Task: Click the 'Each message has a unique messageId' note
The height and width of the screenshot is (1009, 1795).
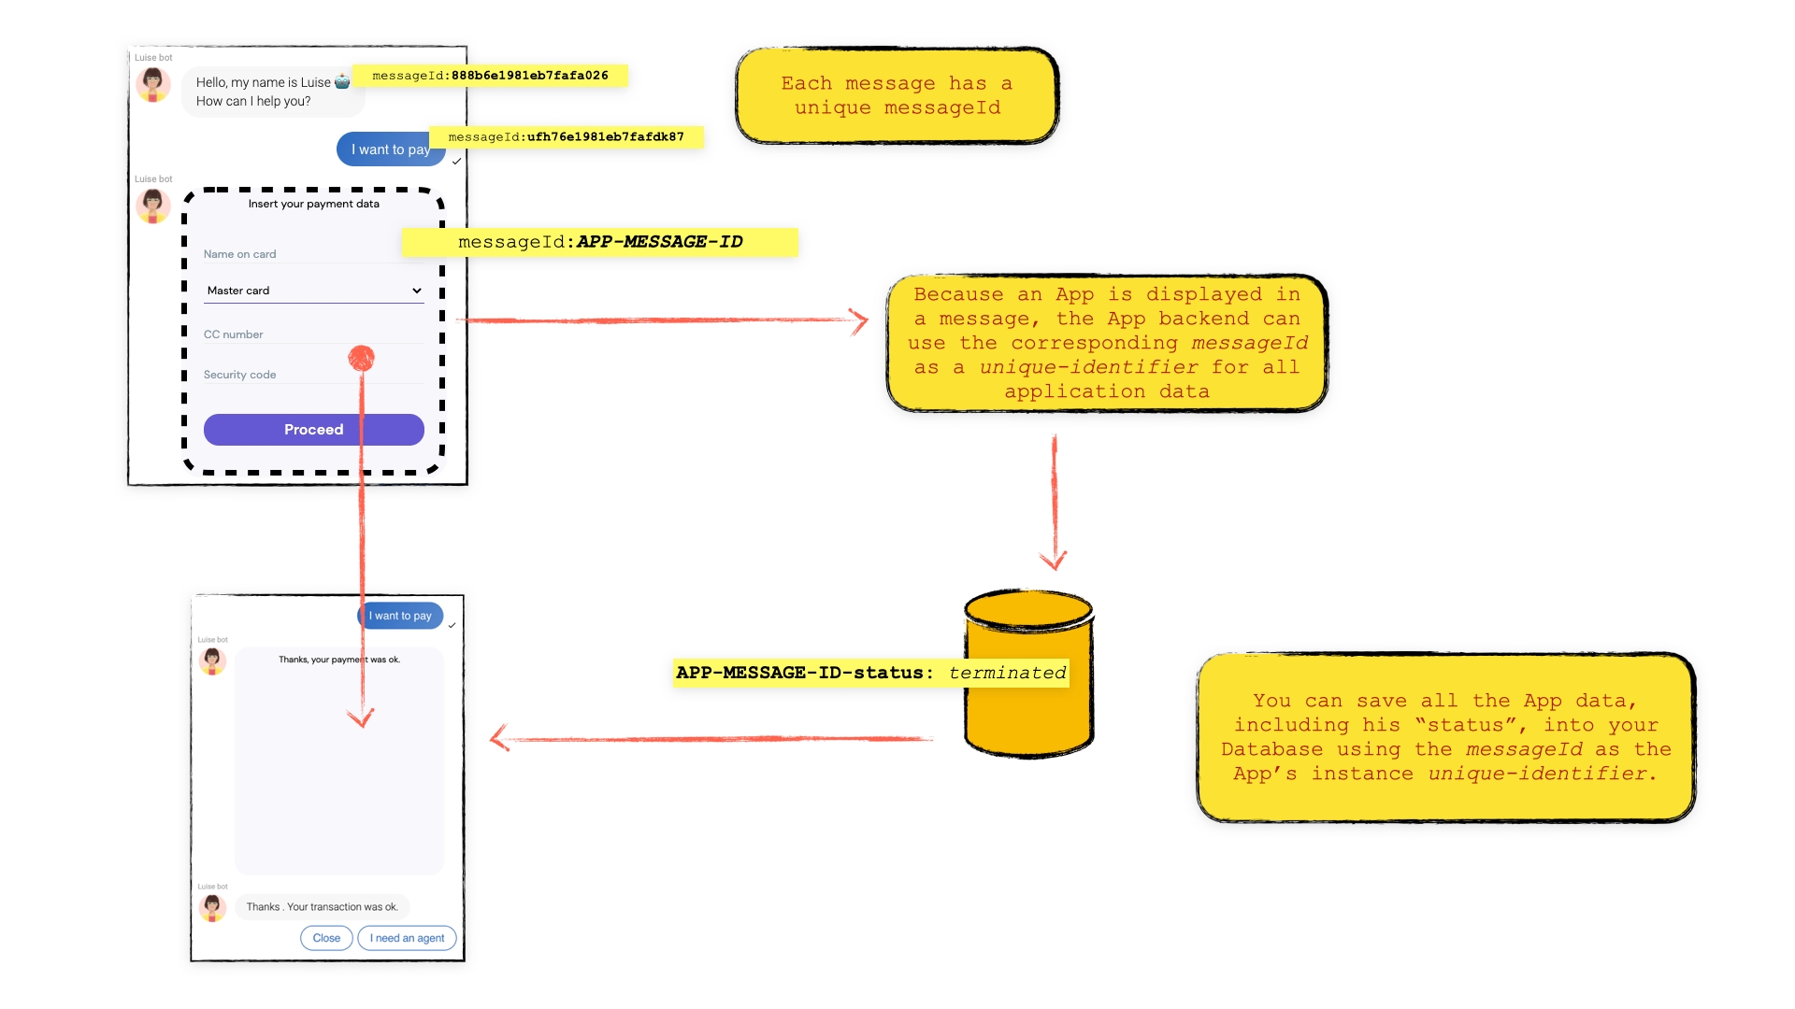Action: [x=897, y=95]
